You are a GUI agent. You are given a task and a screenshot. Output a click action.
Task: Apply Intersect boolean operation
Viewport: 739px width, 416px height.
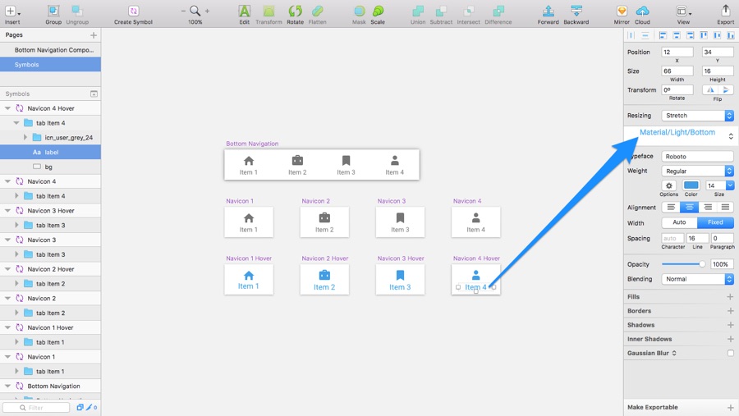[468, 14]
